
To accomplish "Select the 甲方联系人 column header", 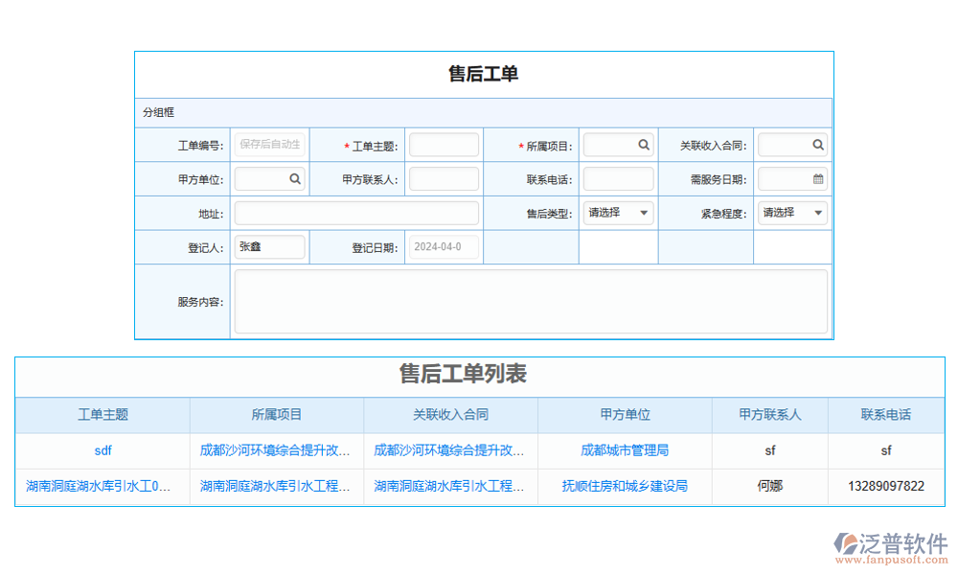I will (769, 415).
